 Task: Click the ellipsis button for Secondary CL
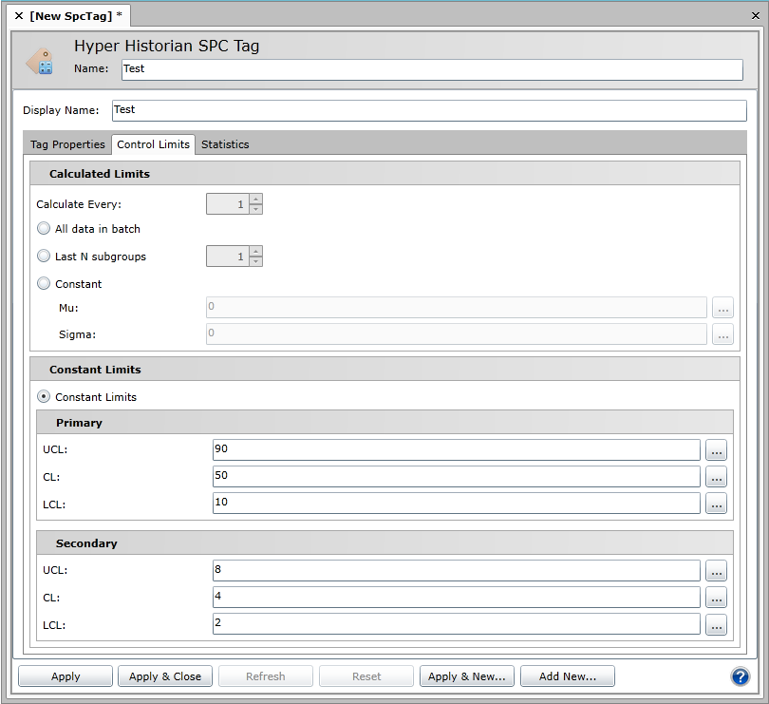pos(716,598)
